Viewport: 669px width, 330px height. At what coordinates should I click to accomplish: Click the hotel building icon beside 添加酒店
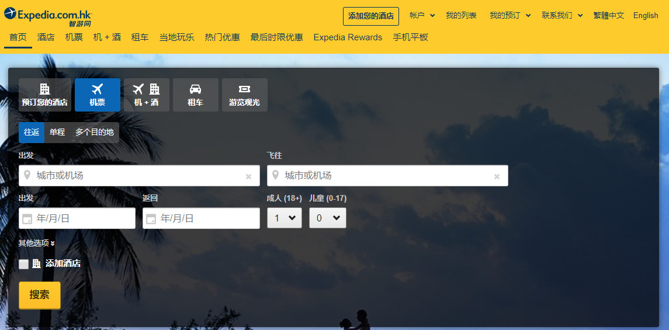click(x=37, y=263)
